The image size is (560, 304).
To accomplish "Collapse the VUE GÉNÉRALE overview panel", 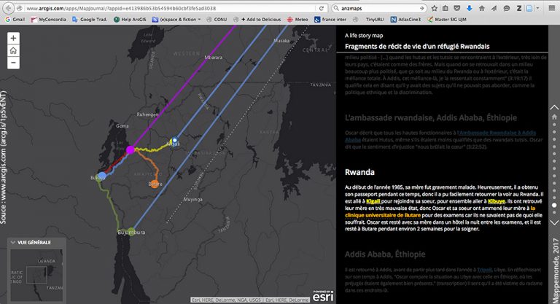I will coord(11,242).
